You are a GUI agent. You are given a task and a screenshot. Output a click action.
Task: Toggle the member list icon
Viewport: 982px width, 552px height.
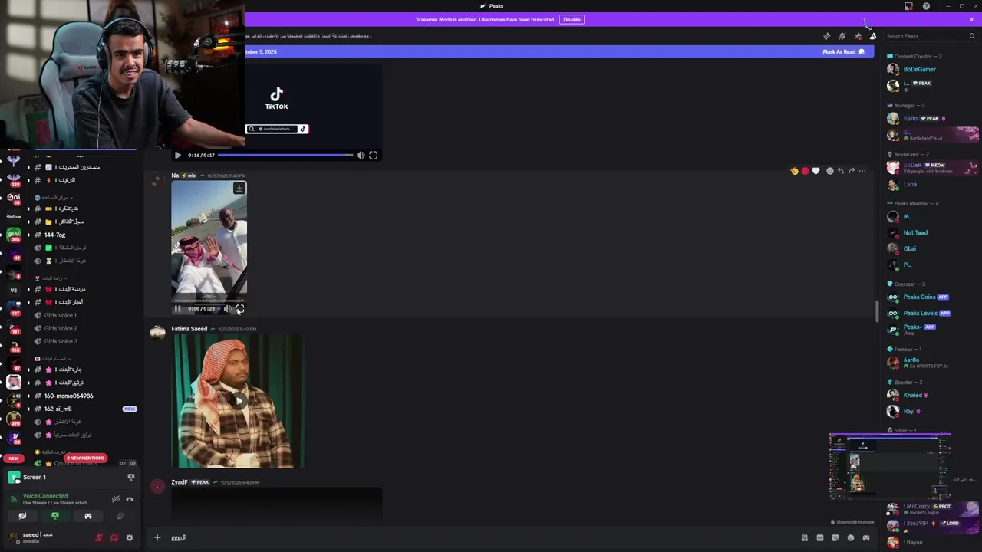[873, 36]
